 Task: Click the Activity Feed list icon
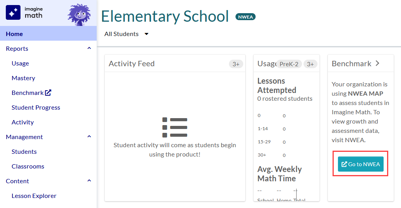point(175,127)
